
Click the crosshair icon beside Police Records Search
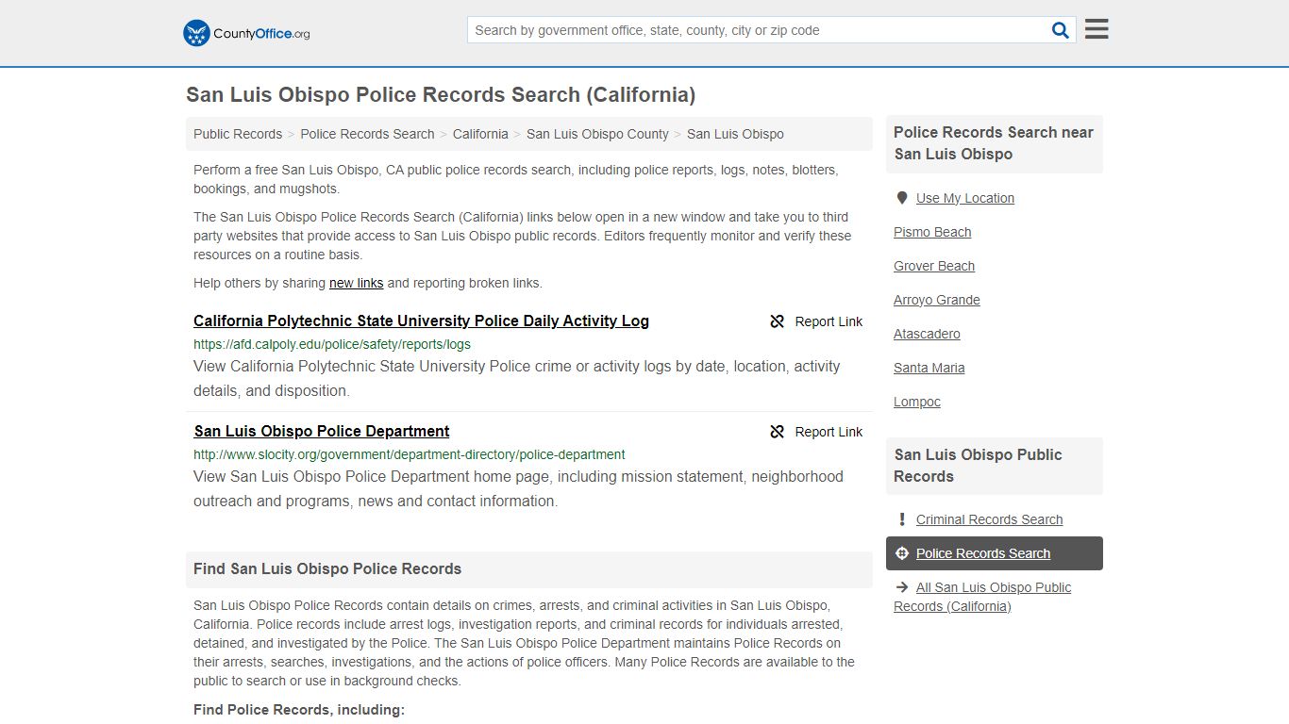(x=902, y=553)
